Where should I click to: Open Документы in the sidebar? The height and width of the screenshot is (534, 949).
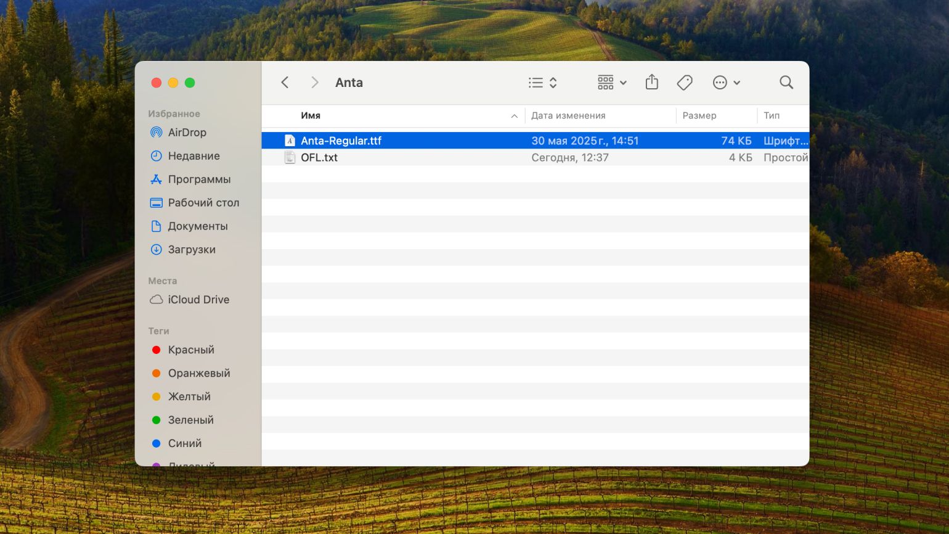point(197,226)
